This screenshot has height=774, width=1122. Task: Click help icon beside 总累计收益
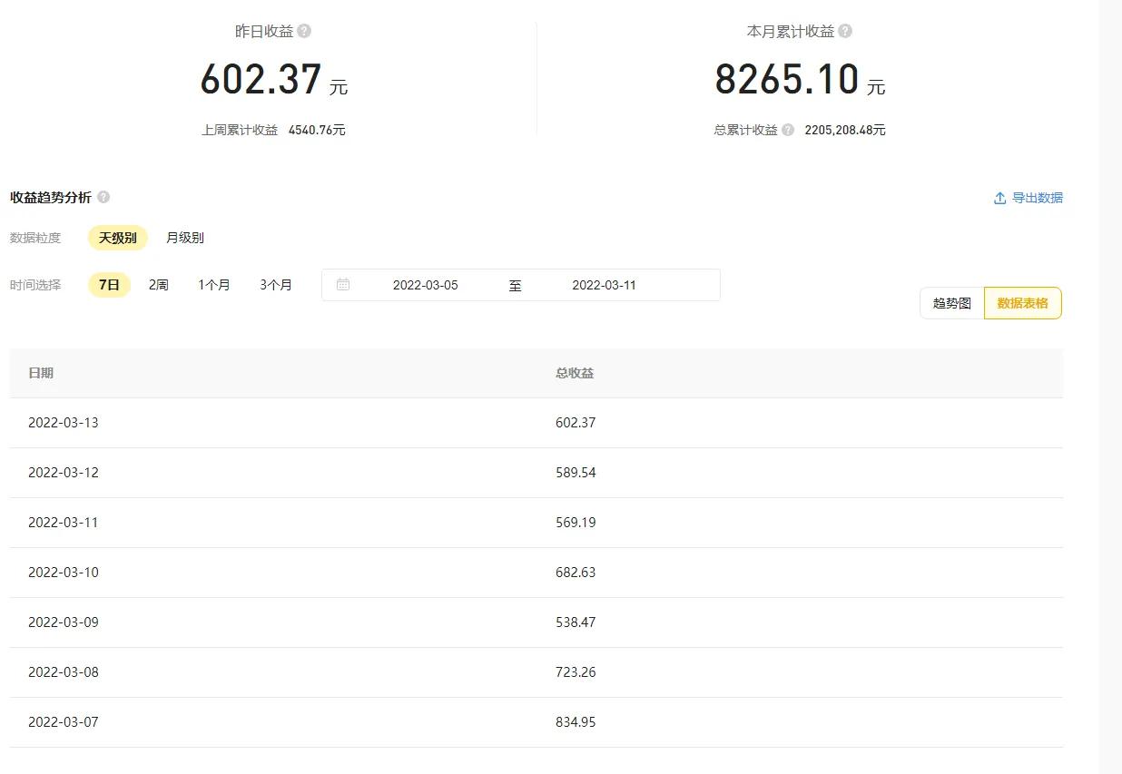click(788, 130)
